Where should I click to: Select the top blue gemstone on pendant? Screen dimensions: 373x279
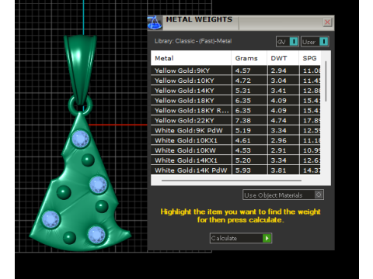click(x=80, y=139)
